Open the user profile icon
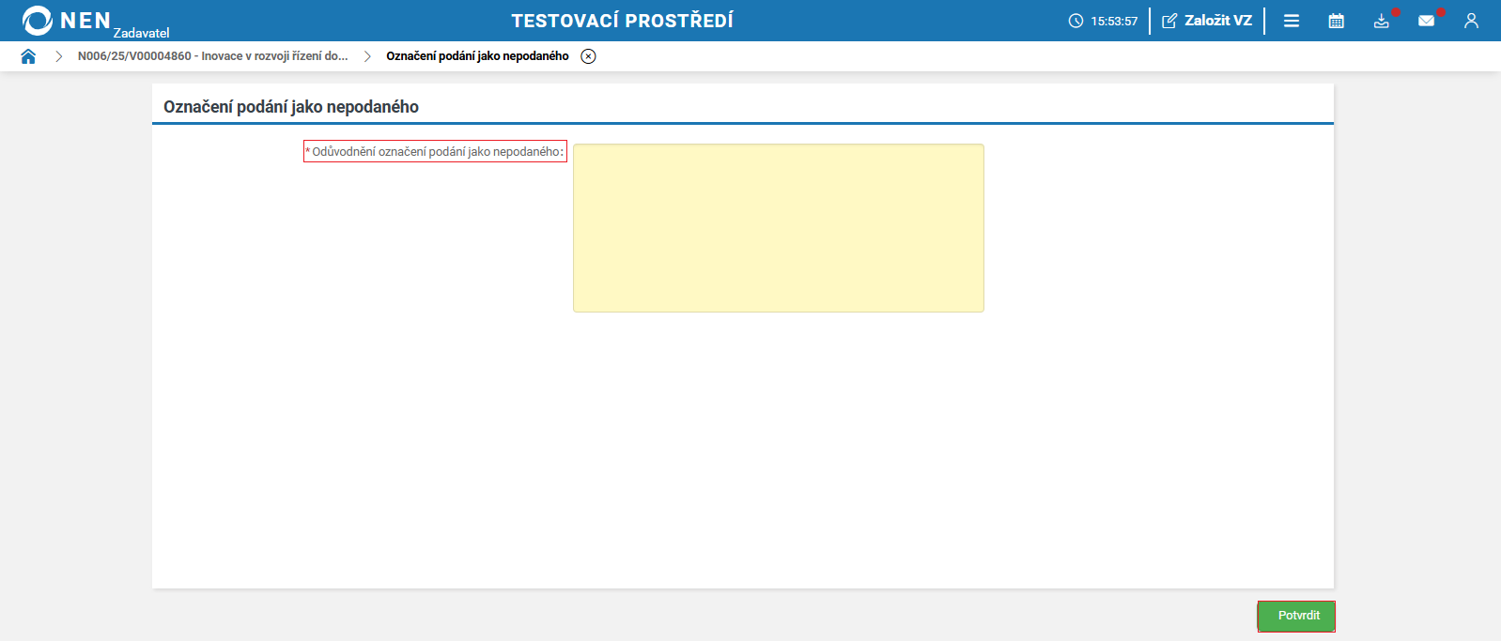The width and height of the screenshot is (1501, 641). point(1471,21)
